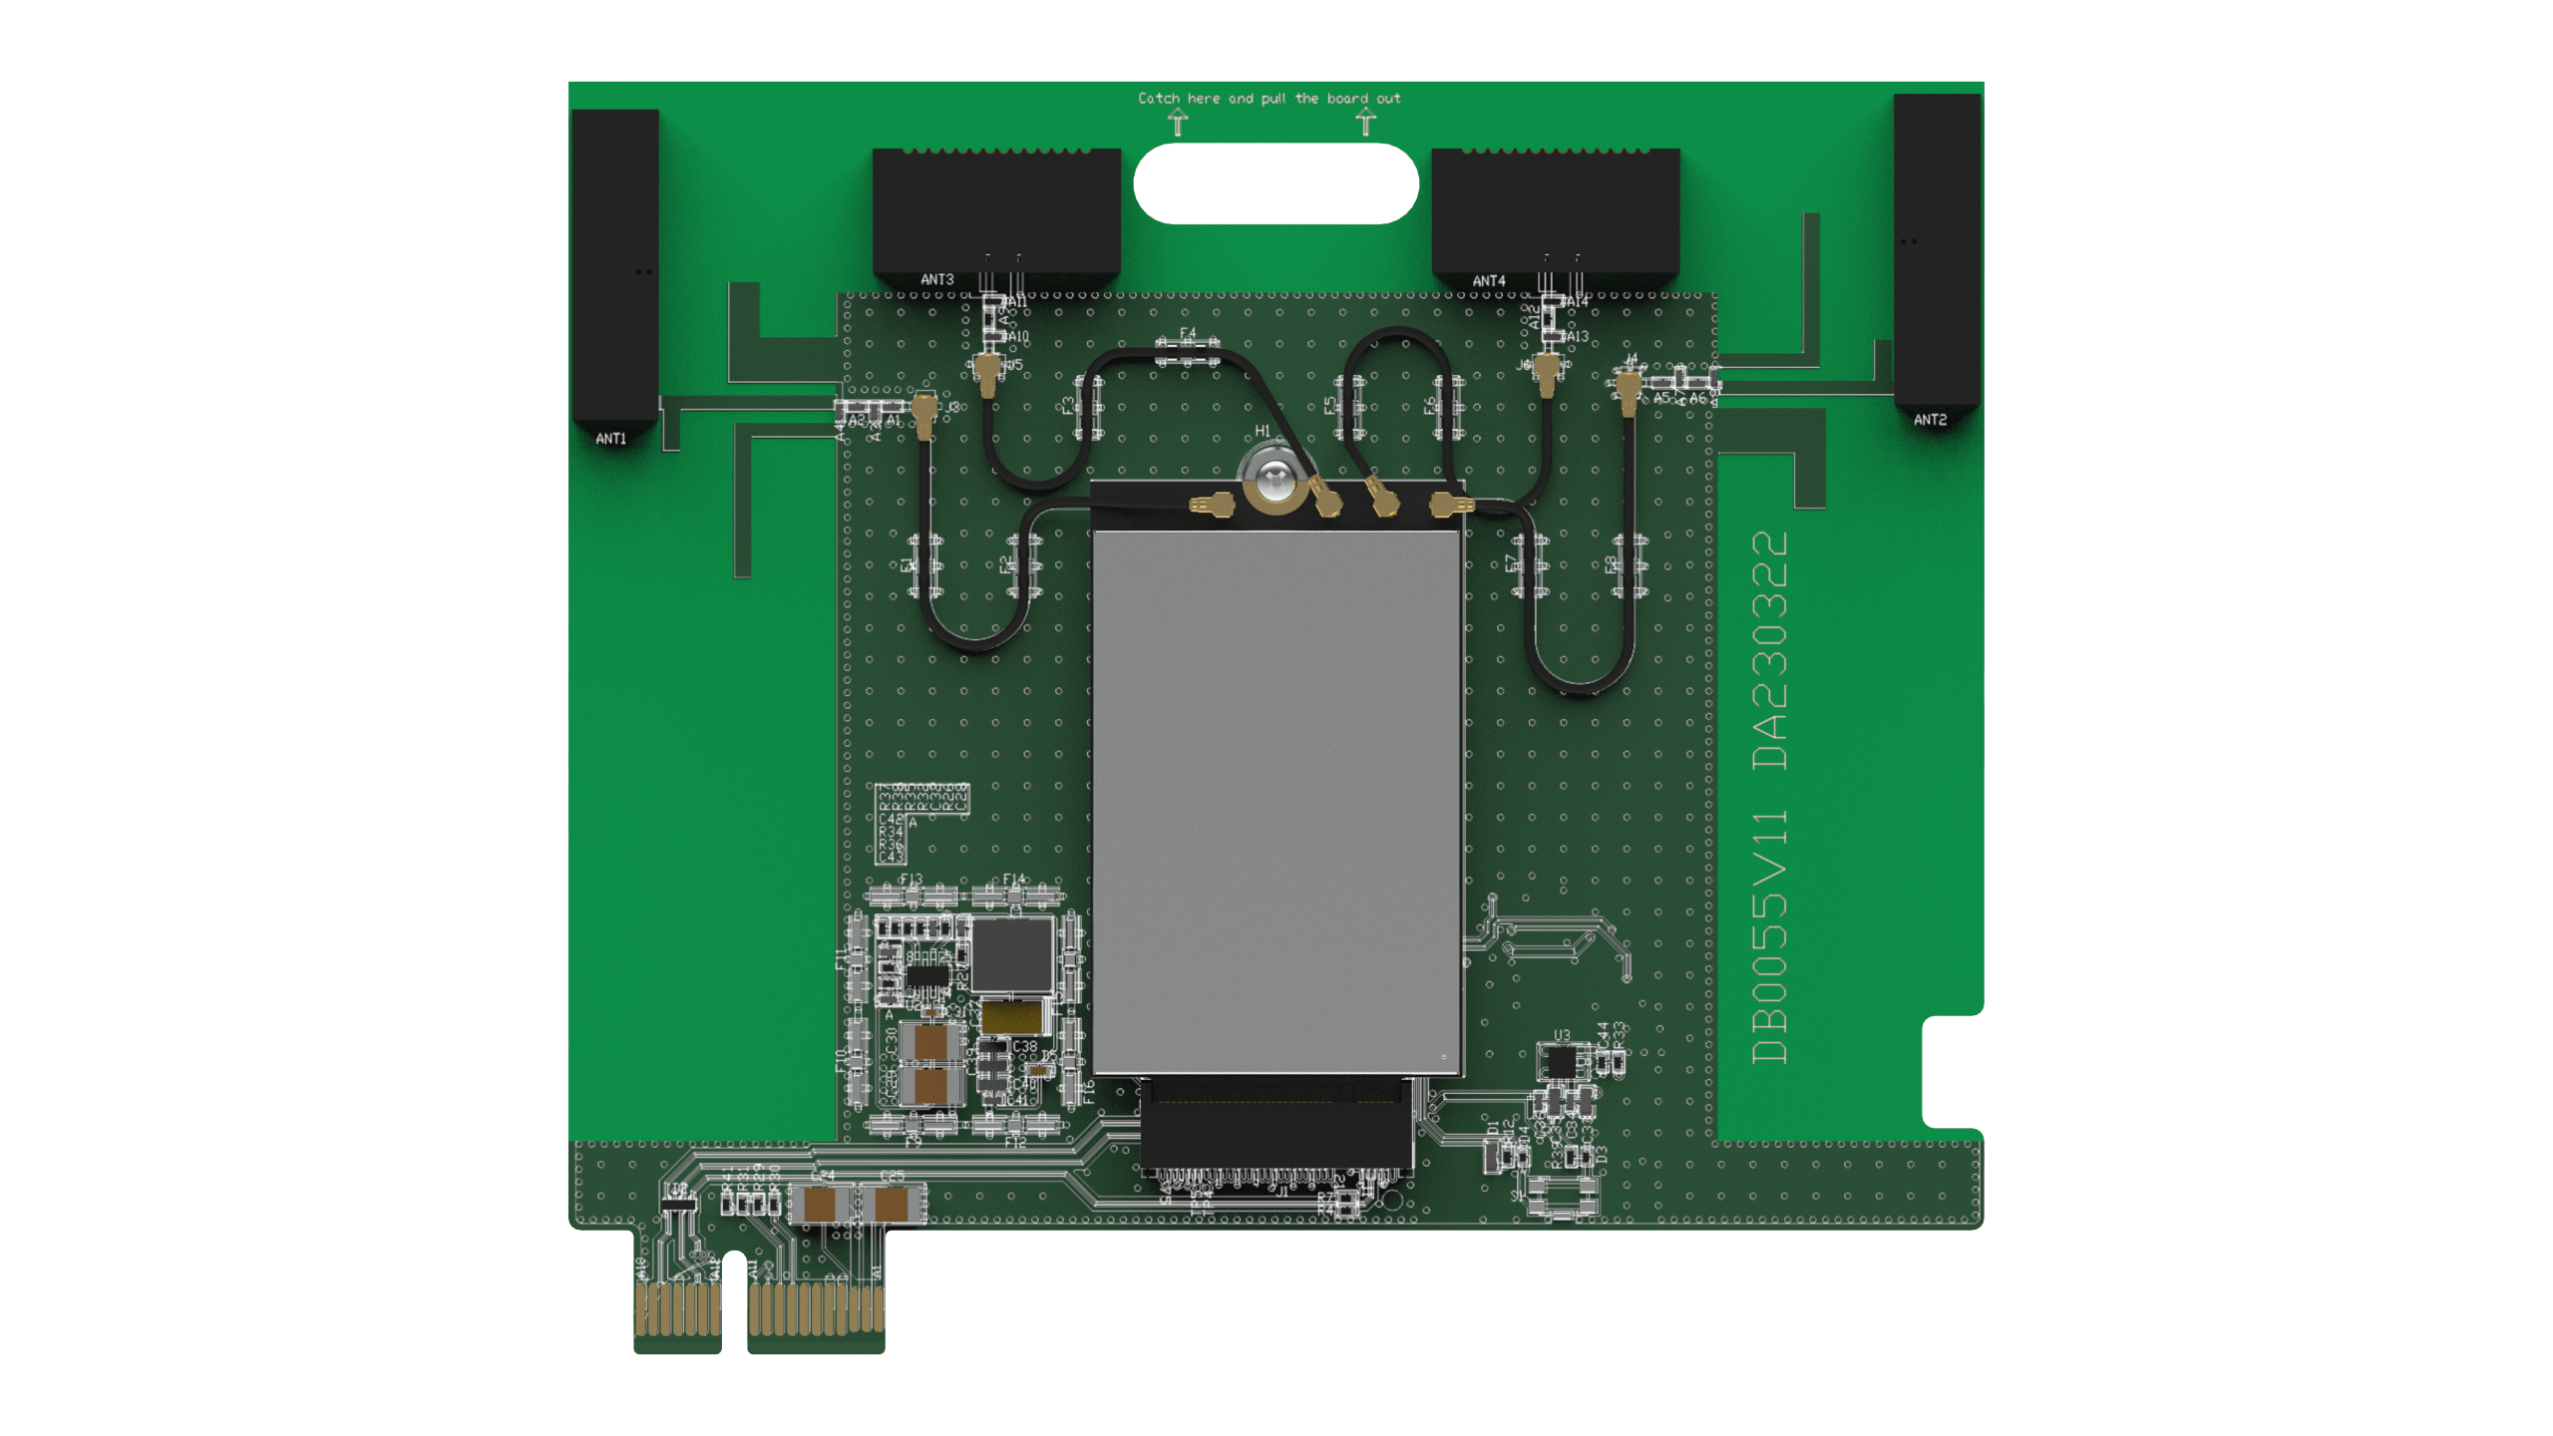
Task: Click the F2 designator label
Action: click(x=1004, y=565)
